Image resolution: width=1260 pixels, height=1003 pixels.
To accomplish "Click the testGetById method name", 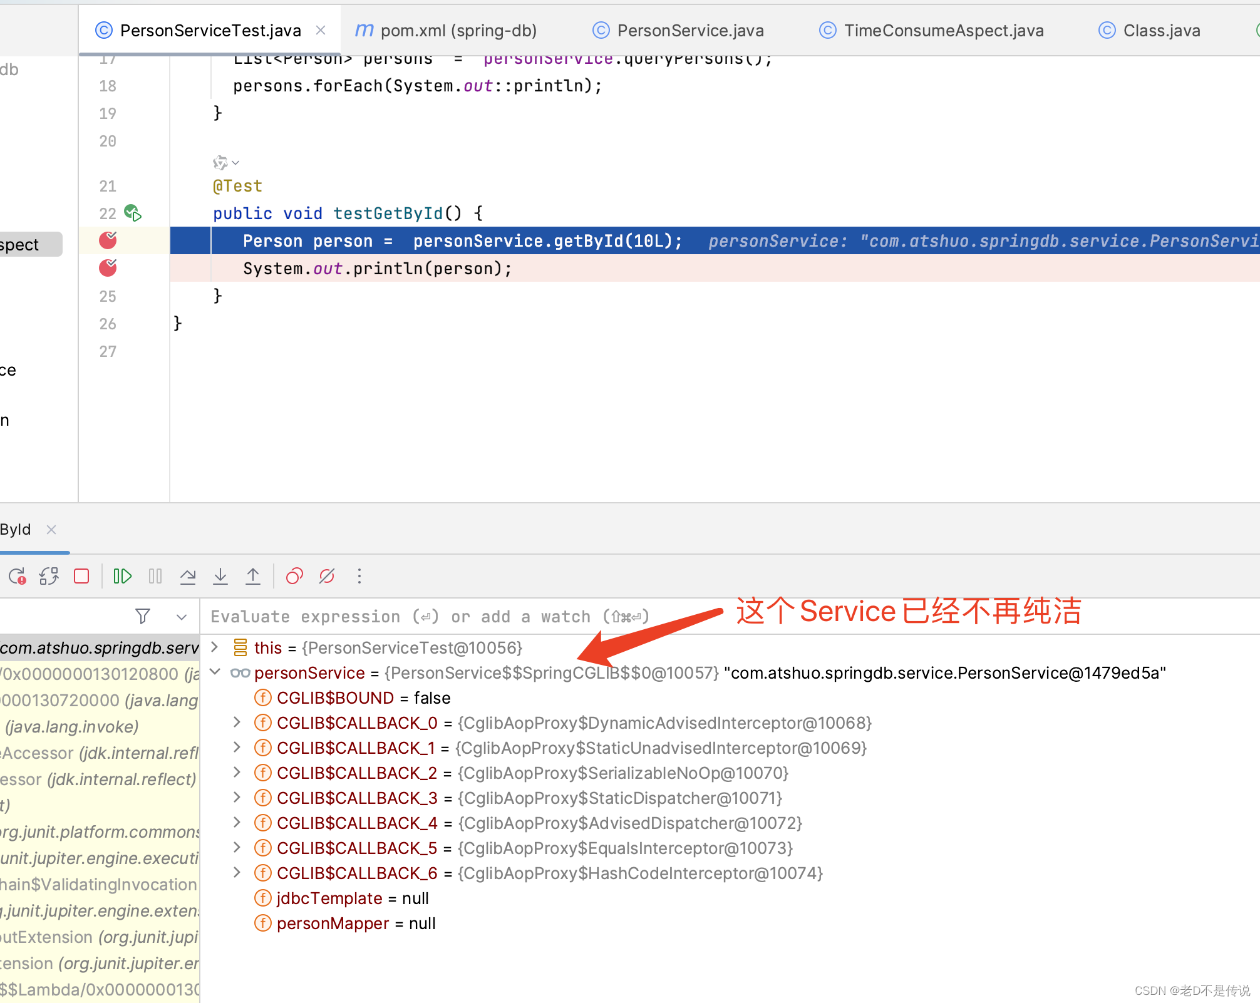I will tap(388, 213).
